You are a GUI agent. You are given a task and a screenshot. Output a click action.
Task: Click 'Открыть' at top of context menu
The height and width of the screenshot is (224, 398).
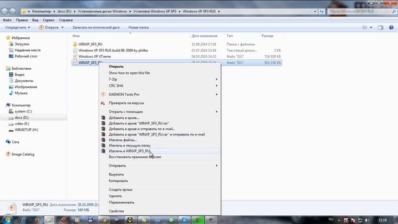tap(160, 67)
